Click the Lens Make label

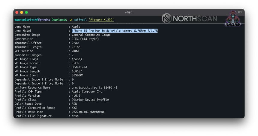coord(22,27)
